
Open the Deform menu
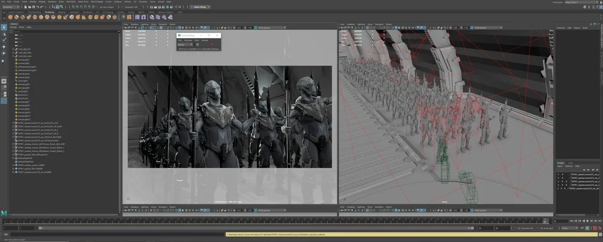[x=127, y=2]
